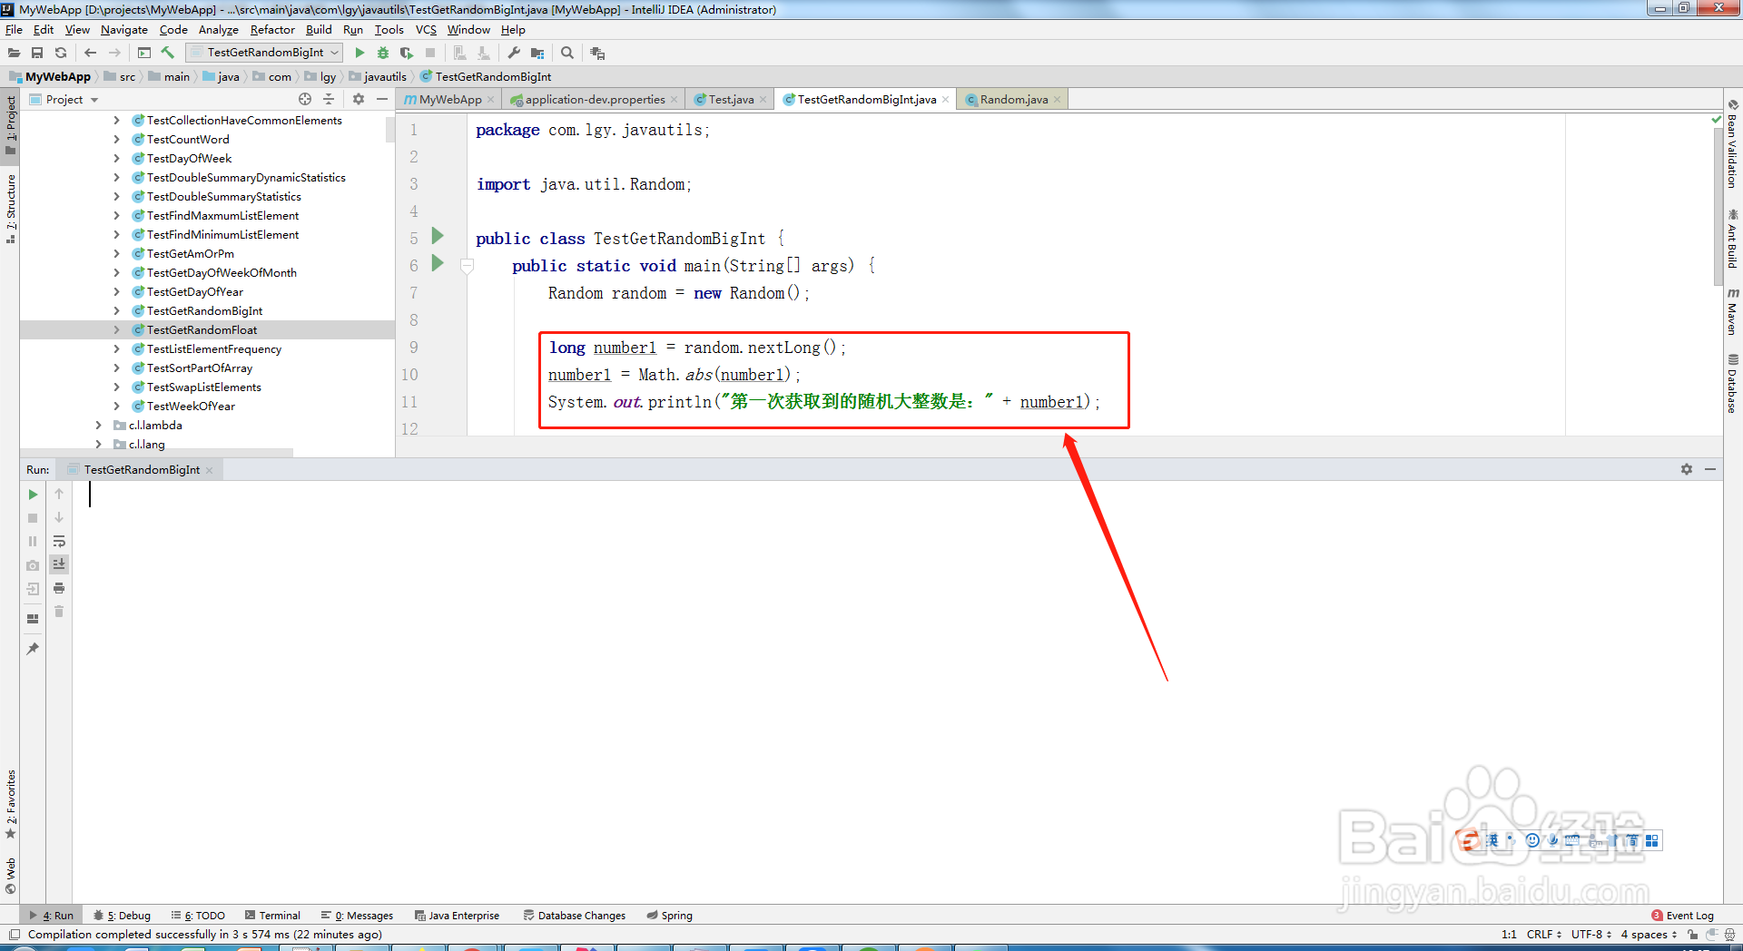The height and width of the screenshot is (951, 1743).
Task: Expand the c.l.lambda package node
Action: 98,425
